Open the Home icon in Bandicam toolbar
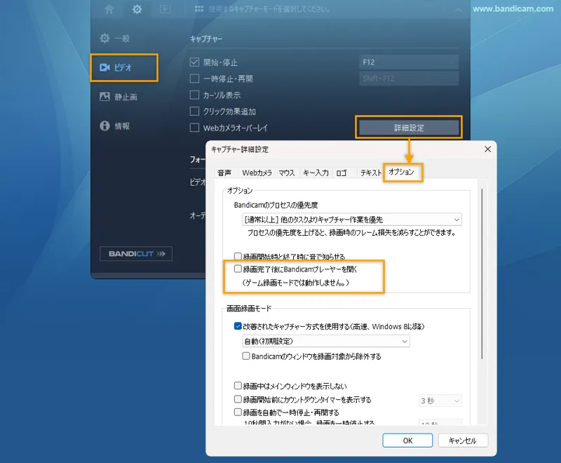The height and width of the screenshot is (463, 561). pyautogui.click(x=109, y=9)
